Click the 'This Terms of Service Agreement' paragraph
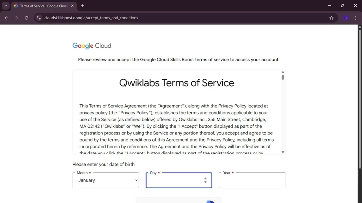This screenshot has width=362, height=203. point(177,129)
